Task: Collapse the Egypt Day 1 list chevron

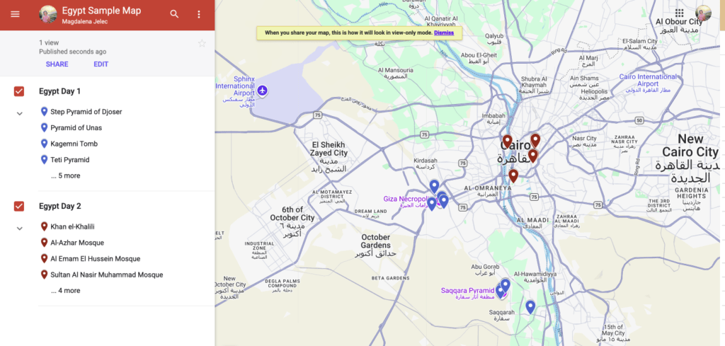Action: 19,114
